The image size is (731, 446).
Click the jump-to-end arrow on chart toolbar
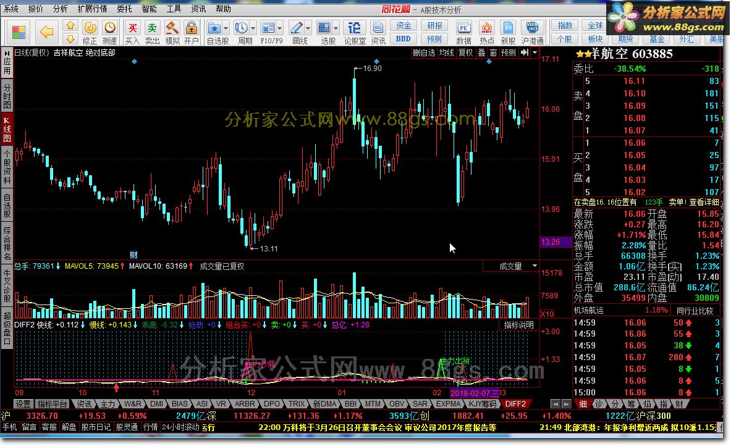pos(525,53)
